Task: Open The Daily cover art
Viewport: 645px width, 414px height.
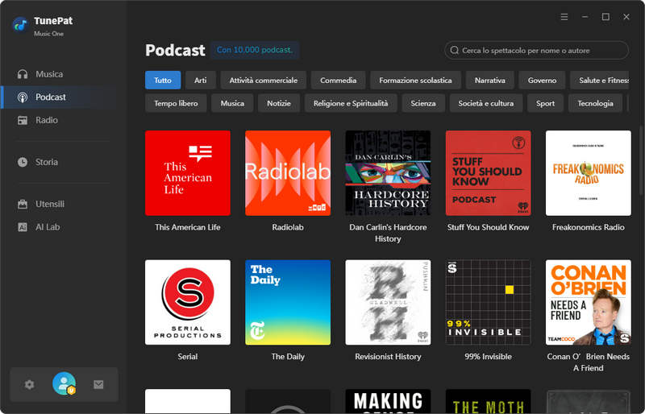Action: (288, 302)
